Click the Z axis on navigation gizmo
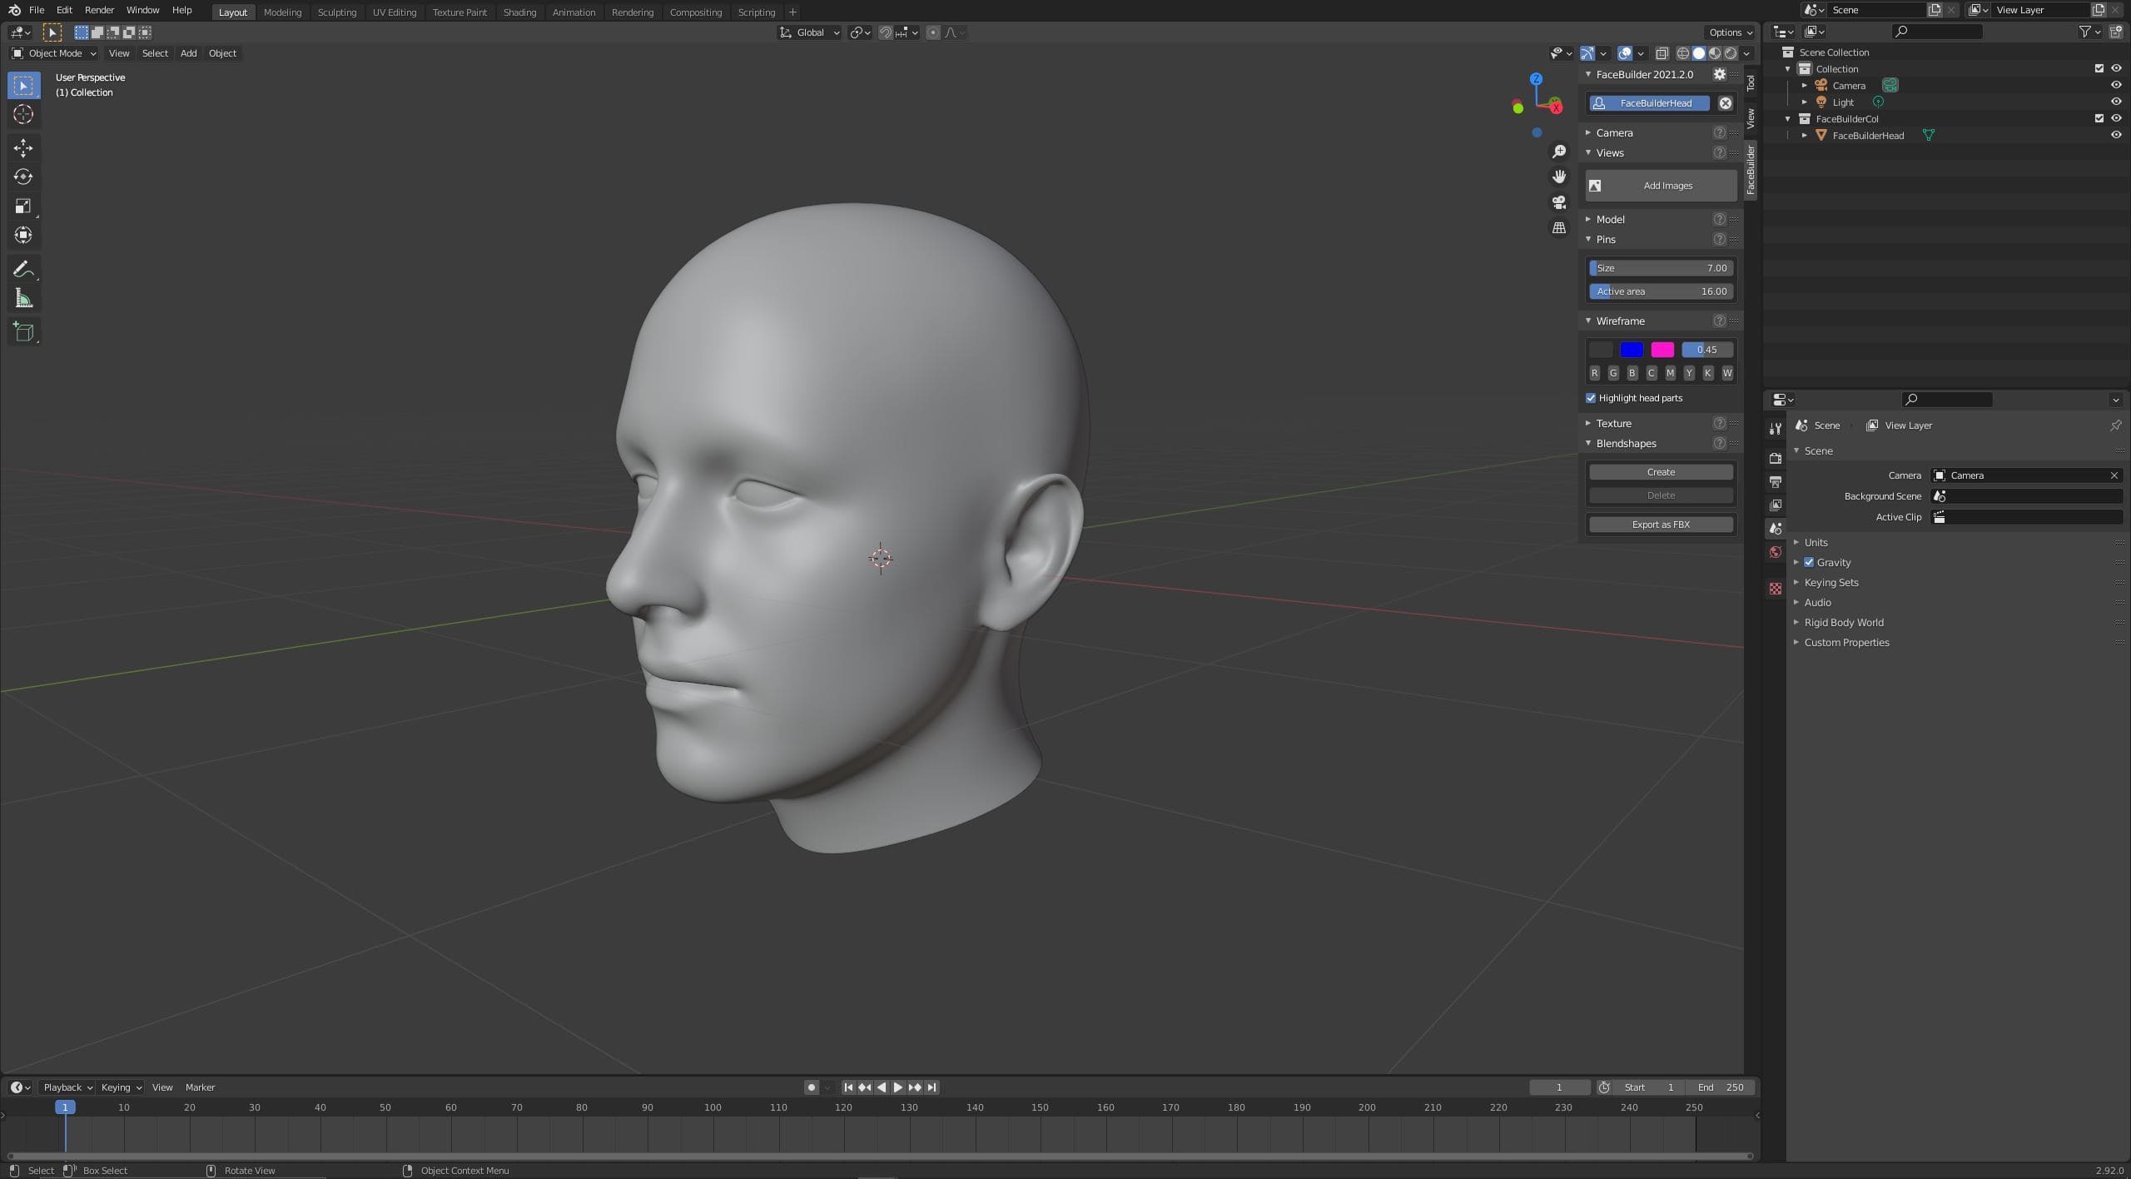Image resolution: width=2131 pixels, height=1179 pixels. tap(1536, 78)
